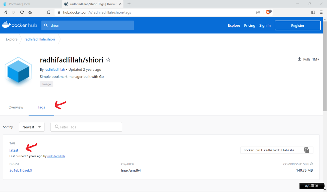Screen dimensions: 327x192
Task: Click the Pulls download icon
Action: [x=299, y=59]
